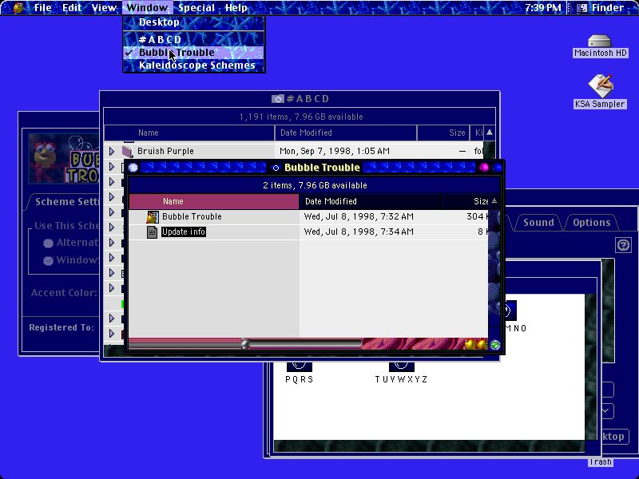Click the right yellow scroll arrow in the Bubble Trouble window
The image size is (639, 479).
(x=482, y=344)
